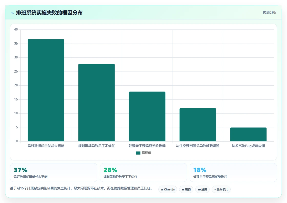Click x-axis label 管理者干预偏离系统推荐
Viewport: 287px width, 203px height.
pos(147,146)
